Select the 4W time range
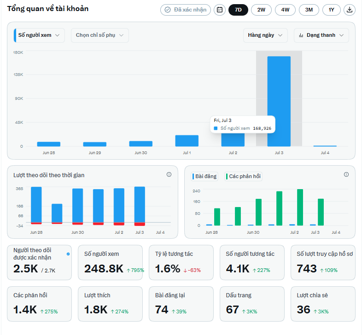The height and width of the screenshot is (335, 362). [x=285, y=10]
